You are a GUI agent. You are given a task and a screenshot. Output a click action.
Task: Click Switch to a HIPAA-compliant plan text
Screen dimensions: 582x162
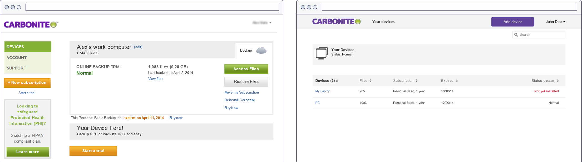(27, 138)
